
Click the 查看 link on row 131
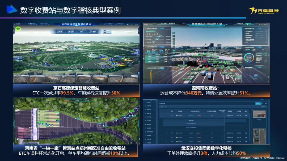tap(246, 116)
